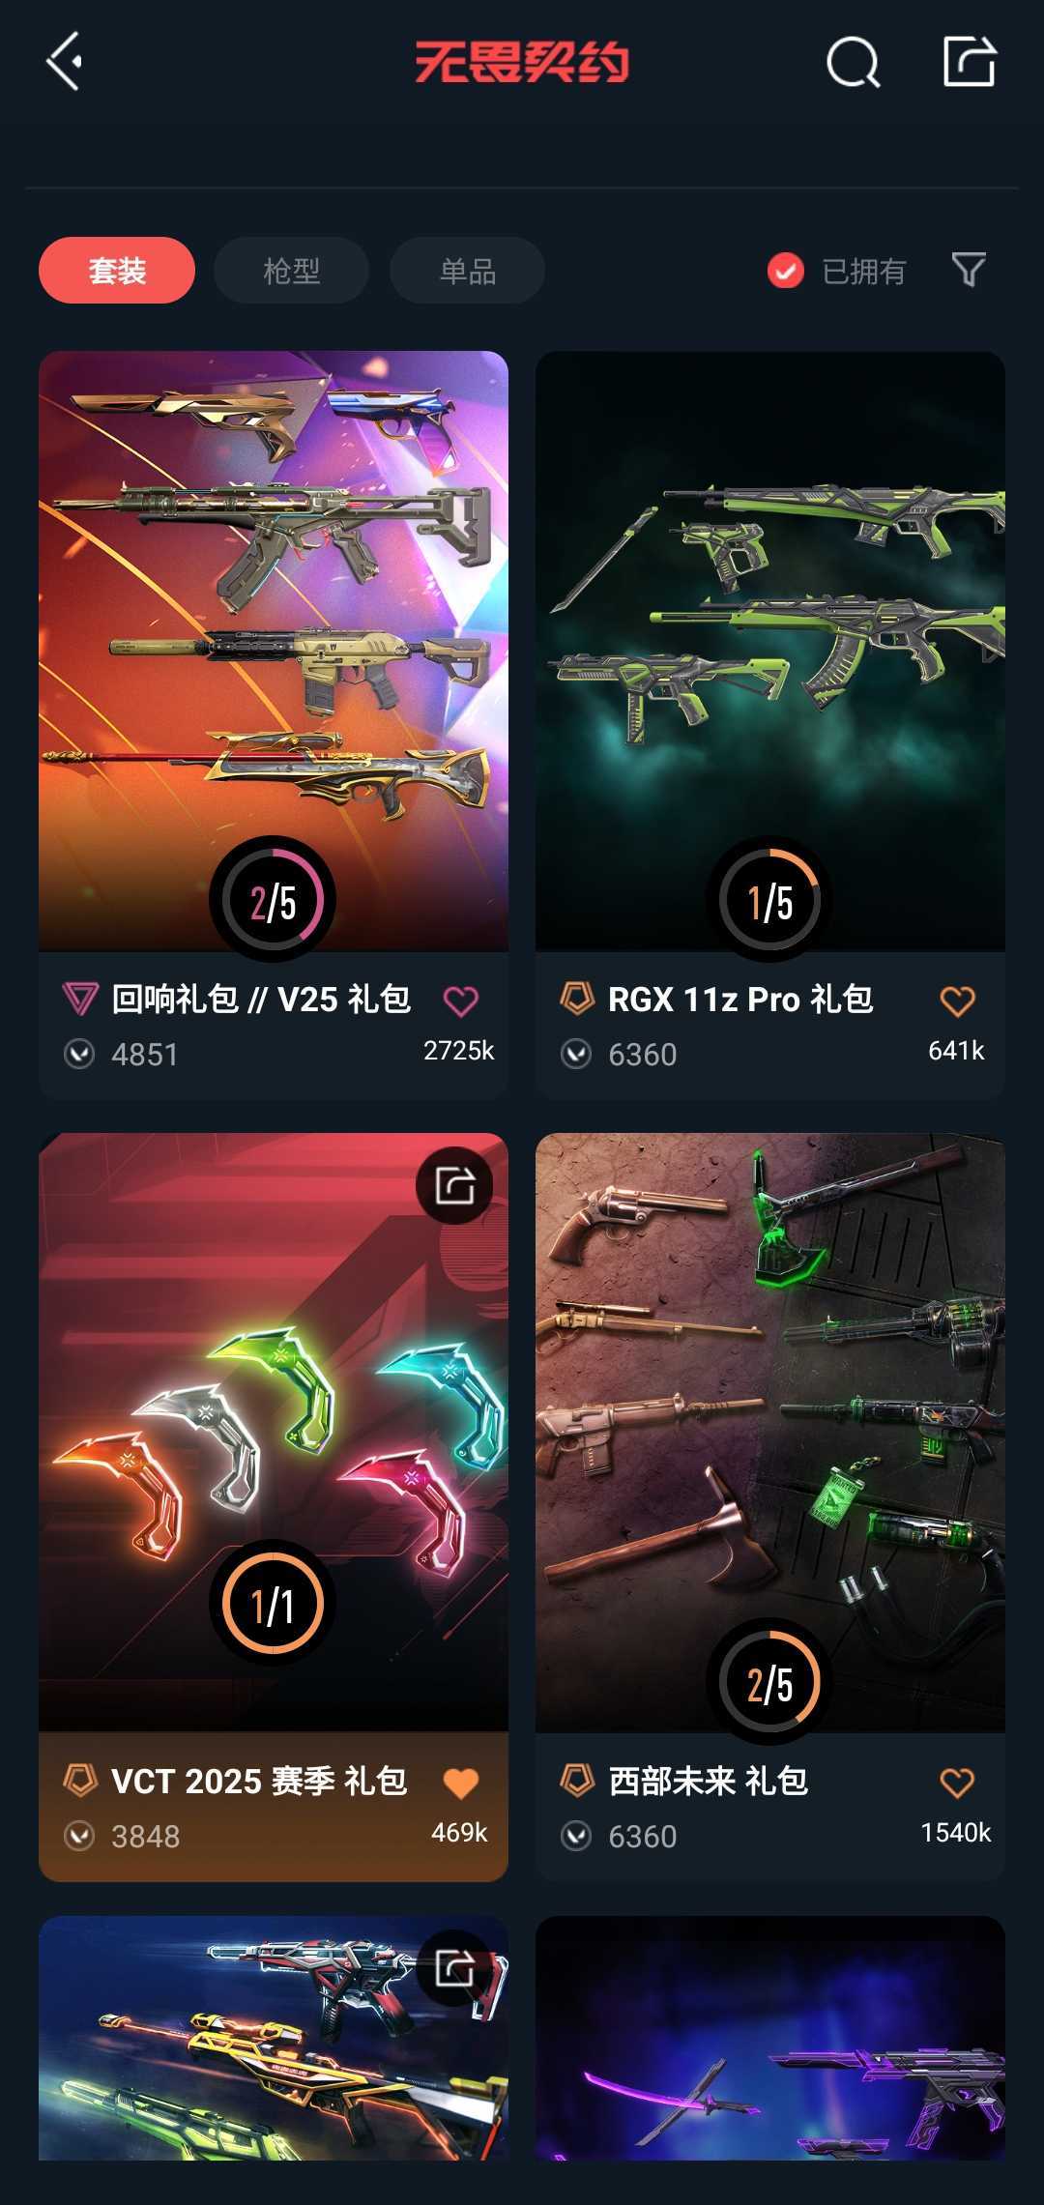The image size is (1044, 2205).
Task: Open the 西部未来 礼包 weapons thumbnail
Action: [x=770, y=1433]
